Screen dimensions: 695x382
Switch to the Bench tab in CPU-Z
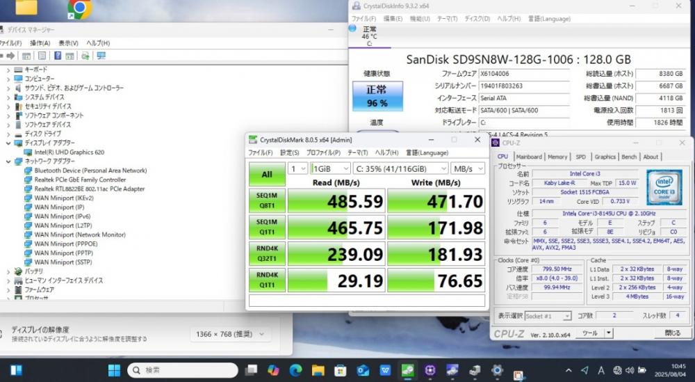click(x=629, y=157)
